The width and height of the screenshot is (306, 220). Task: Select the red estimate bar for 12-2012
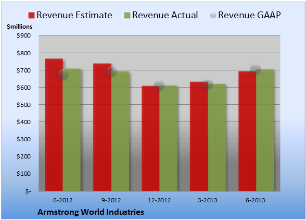pyautogui.click(x=151, y=138)
